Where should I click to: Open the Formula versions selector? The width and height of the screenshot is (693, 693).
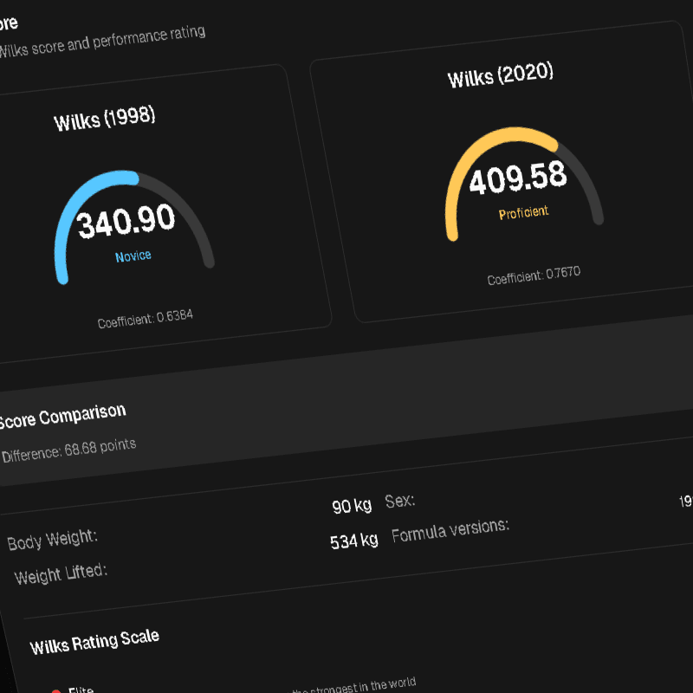pyautogui.click(x=452, y=527)
